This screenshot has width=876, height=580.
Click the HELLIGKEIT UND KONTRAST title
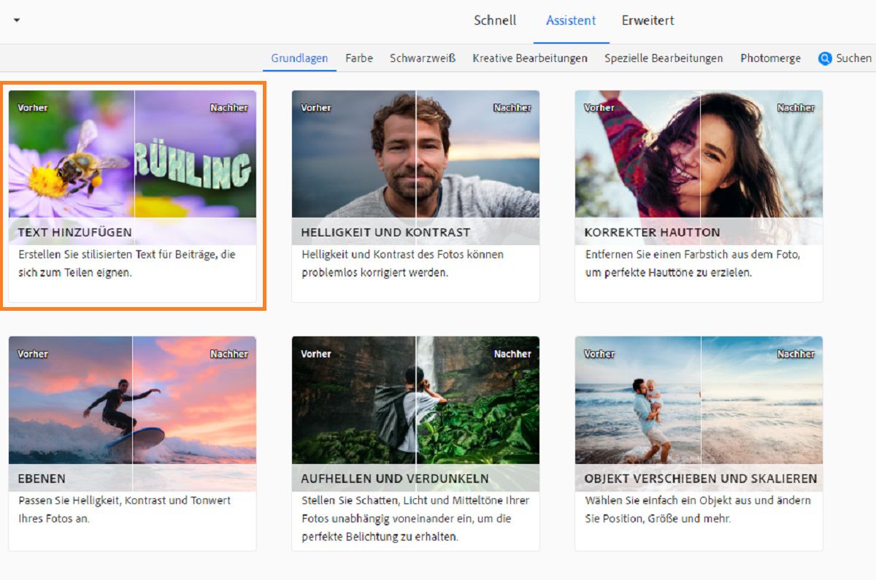(385, 233)
